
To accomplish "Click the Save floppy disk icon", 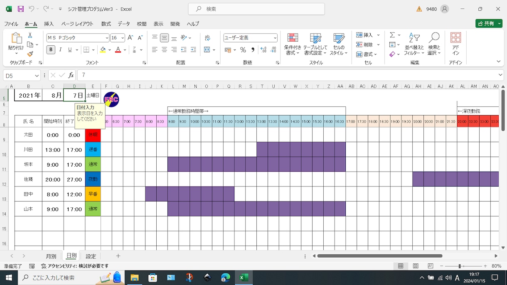I will tap(21, 9).
